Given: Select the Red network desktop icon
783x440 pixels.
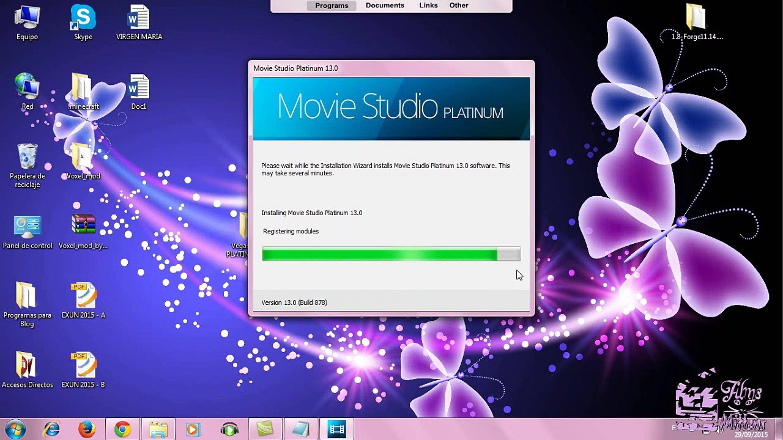Looking at the screenshot, I should 27,92.
